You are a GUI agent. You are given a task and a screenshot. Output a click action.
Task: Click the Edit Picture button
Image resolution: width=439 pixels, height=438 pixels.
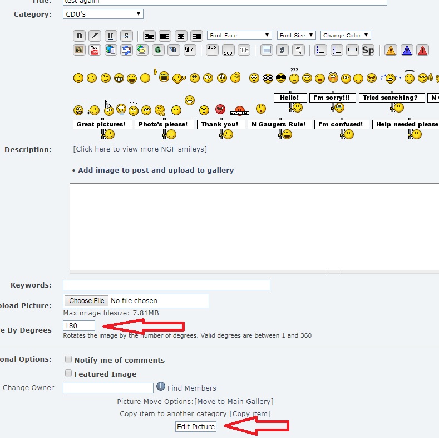[196, 426]
